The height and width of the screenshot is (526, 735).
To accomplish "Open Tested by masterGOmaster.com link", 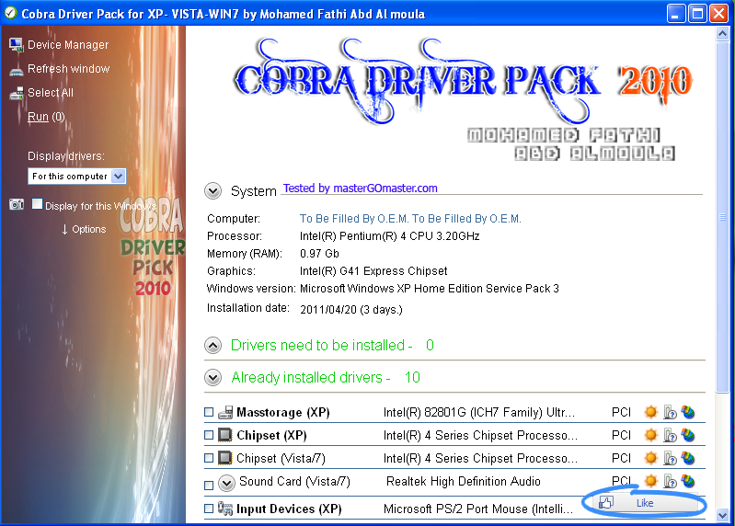I will coord(360,189).
